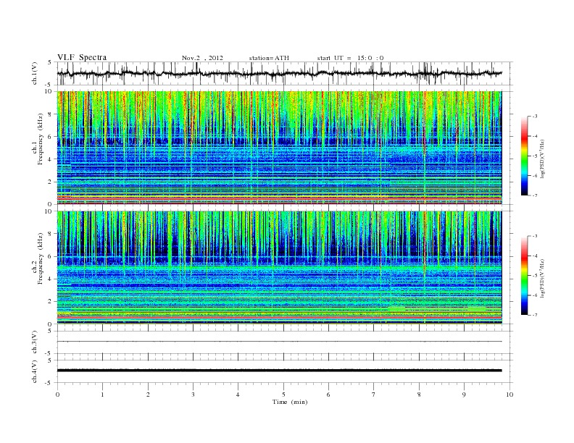Click the "4" kHz tick of ch.1 spectrogram
Image resolution: width=574 pixels, height=443 pixels.
tap(51, 159)
